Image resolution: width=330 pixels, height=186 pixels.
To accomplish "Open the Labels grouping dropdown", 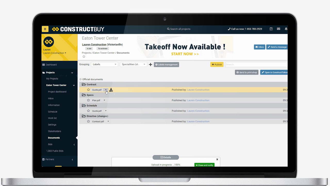I will point(104,64).
